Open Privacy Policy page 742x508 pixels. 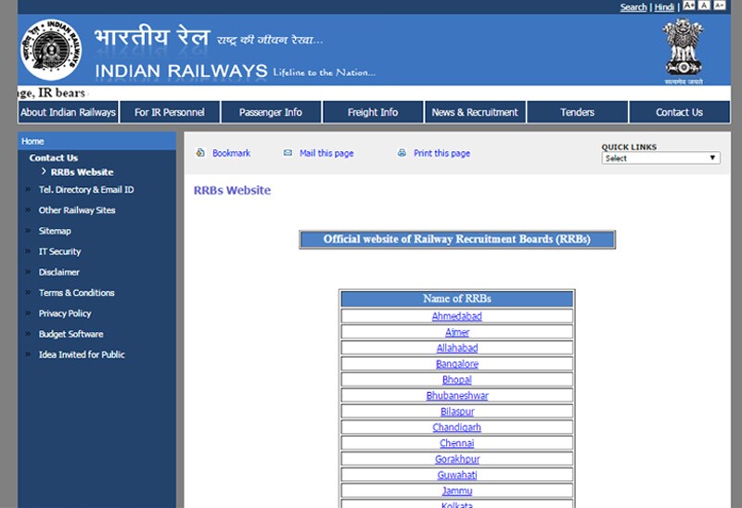(65, 313)
